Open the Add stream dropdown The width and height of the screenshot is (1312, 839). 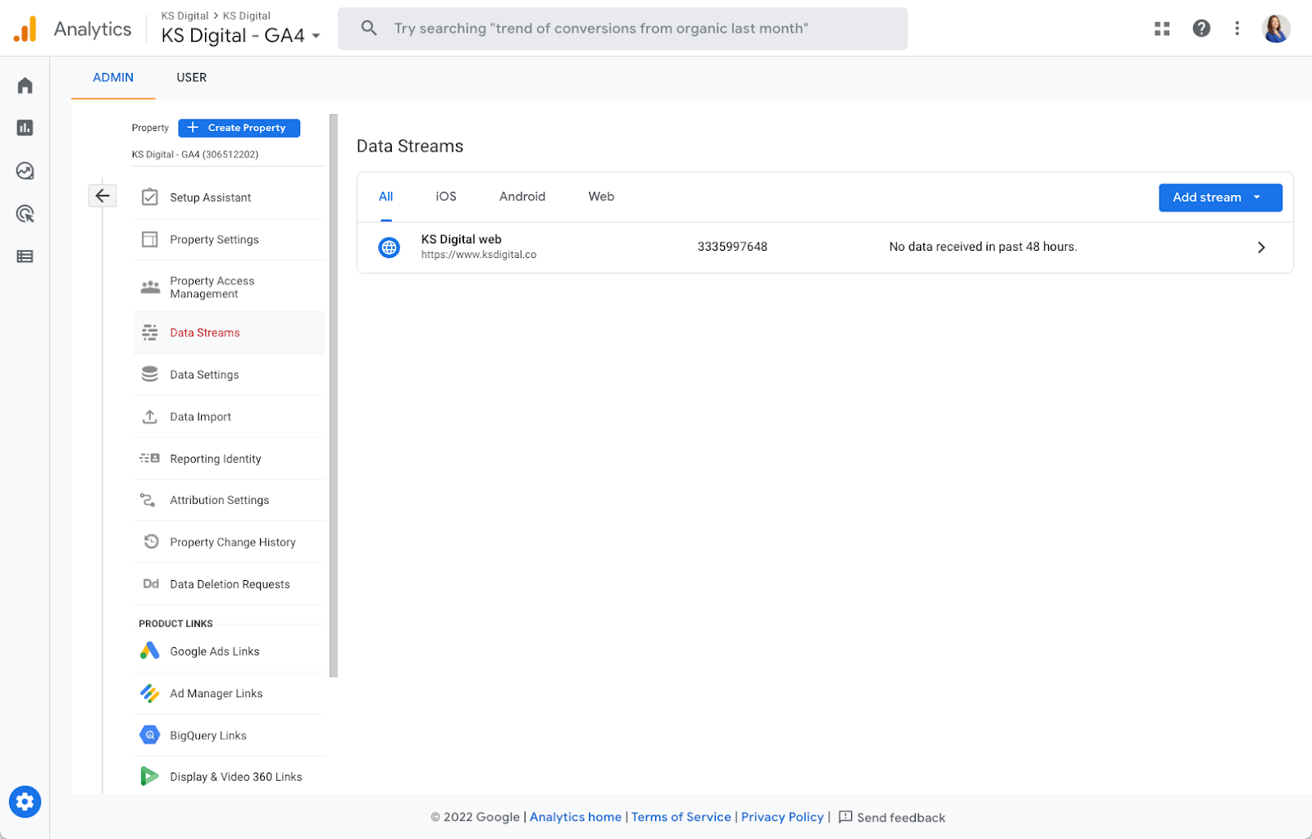coord(1220,197)
